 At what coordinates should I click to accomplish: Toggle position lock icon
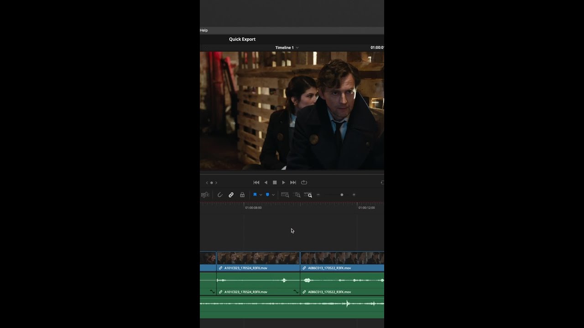(242, 195)
